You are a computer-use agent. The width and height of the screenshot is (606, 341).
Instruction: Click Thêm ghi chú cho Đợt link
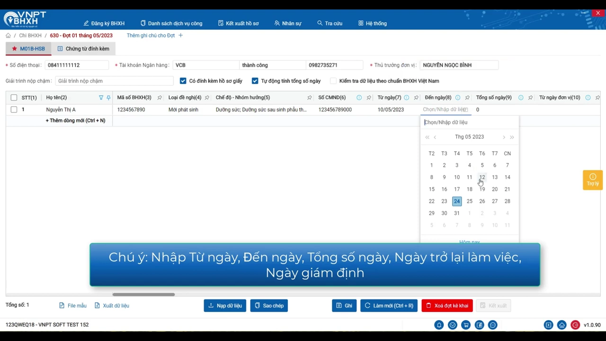click(x=155, y=36)
